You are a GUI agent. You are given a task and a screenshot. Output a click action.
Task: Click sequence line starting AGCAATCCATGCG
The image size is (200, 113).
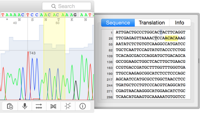(x=150, y=79)
